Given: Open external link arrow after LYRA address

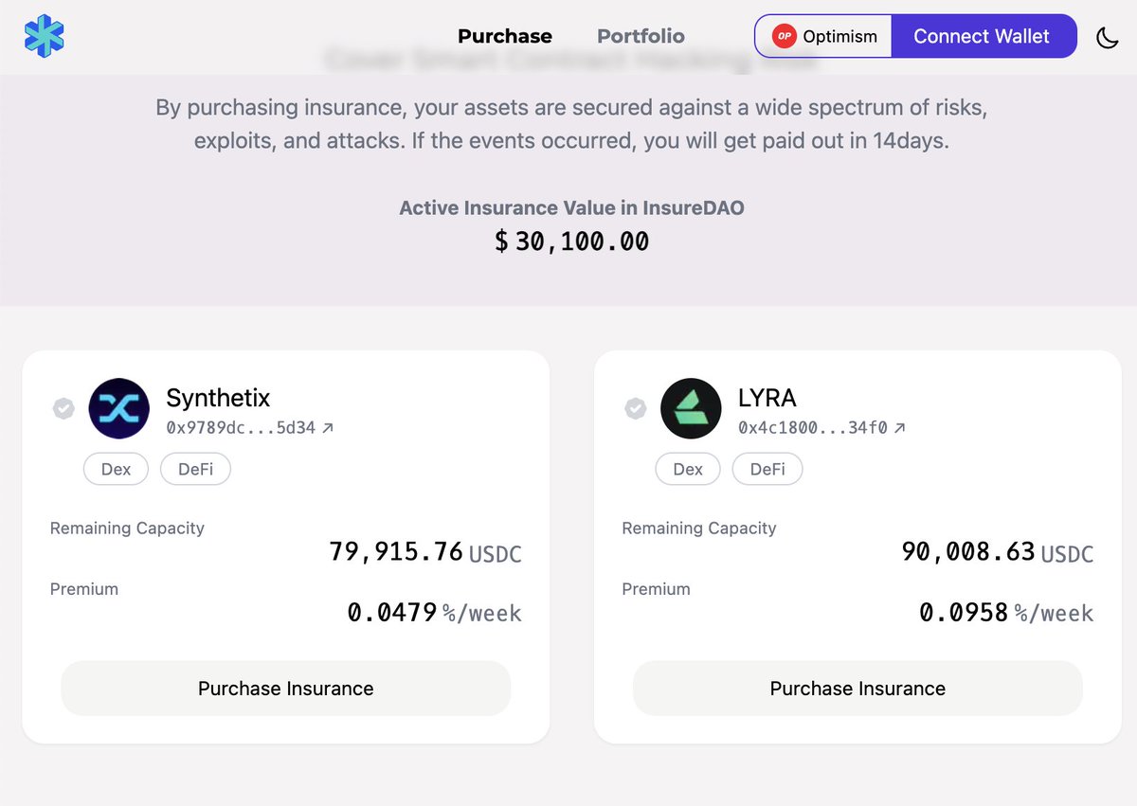Looking at the screenshot, I should click(x=900, y=428).
